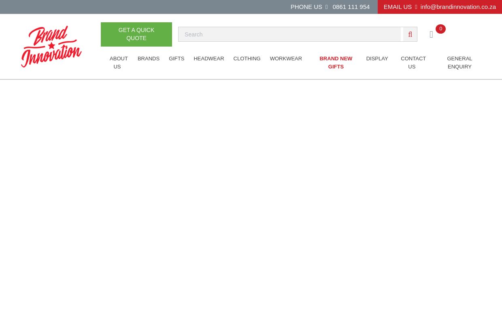Image resolution: width=502 pixels, height=324 pixels.
Task: Click the icon beside PHONE US
Action: point(326,7)
